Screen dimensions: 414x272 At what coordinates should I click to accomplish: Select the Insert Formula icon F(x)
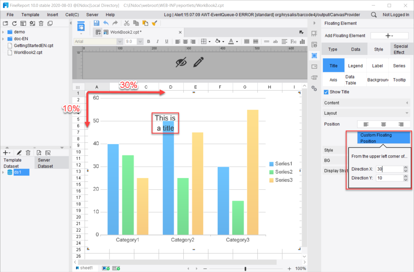click(x=294, y=41)
